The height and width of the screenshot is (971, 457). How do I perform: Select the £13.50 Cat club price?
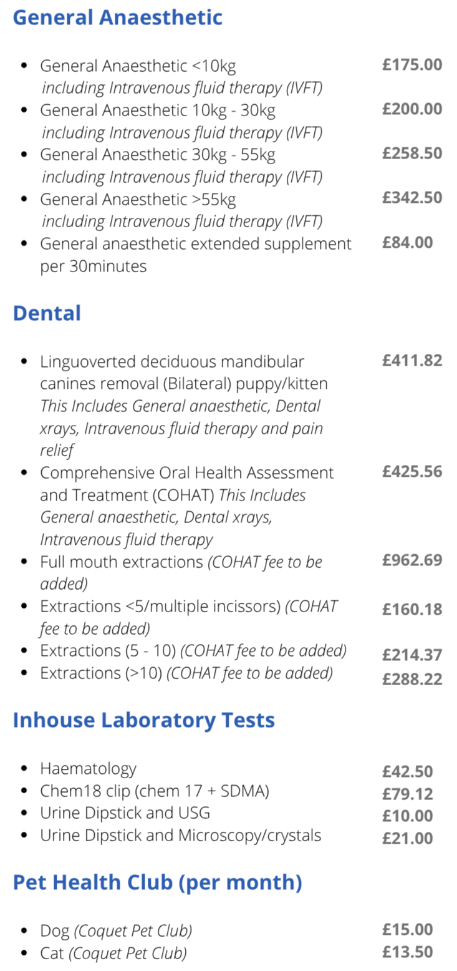(x=407, y=952)
